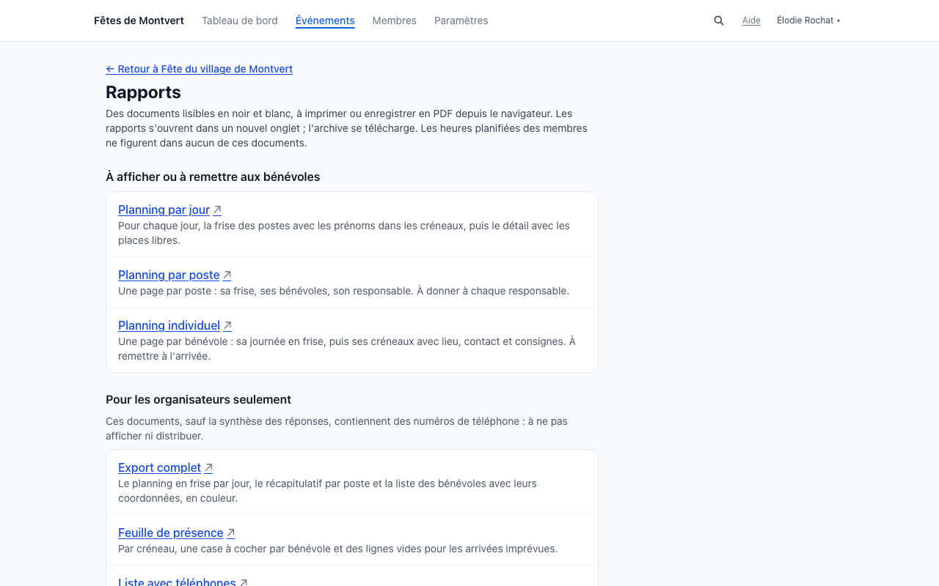Click external-link icon beside Liste avec téléphones
Viewport: 939px width, 586px height.
tap(244, 582)
